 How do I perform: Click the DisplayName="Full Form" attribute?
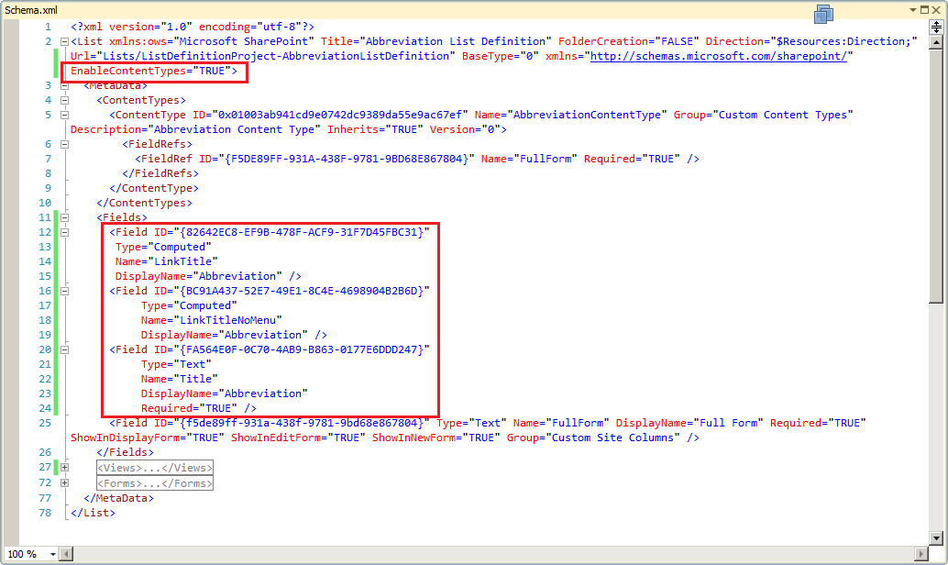tap(689, 423)
